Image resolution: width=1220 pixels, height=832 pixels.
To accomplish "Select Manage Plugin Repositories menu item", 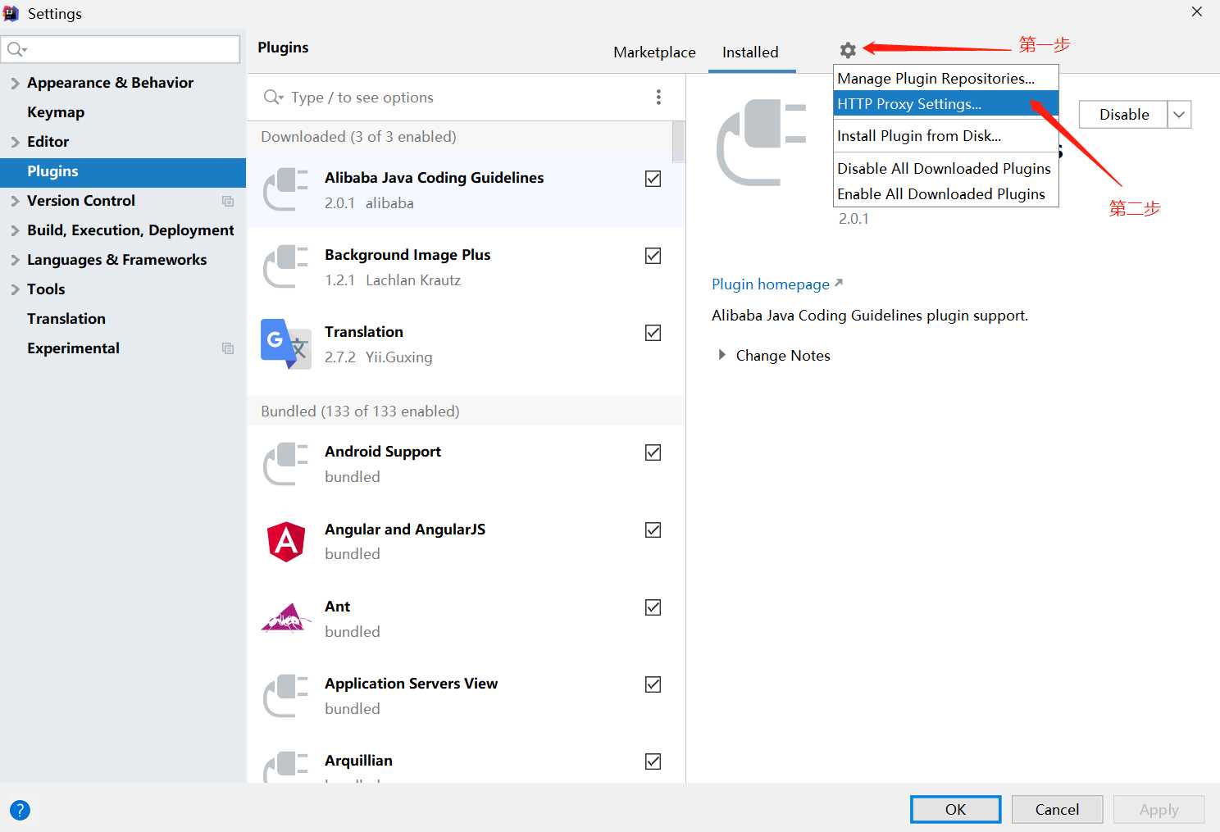I will [946, 79].
